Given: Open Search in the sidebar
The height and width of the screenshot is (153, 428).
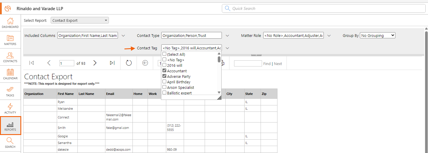Looking at the screenshot, I should (x=10, y=143).
